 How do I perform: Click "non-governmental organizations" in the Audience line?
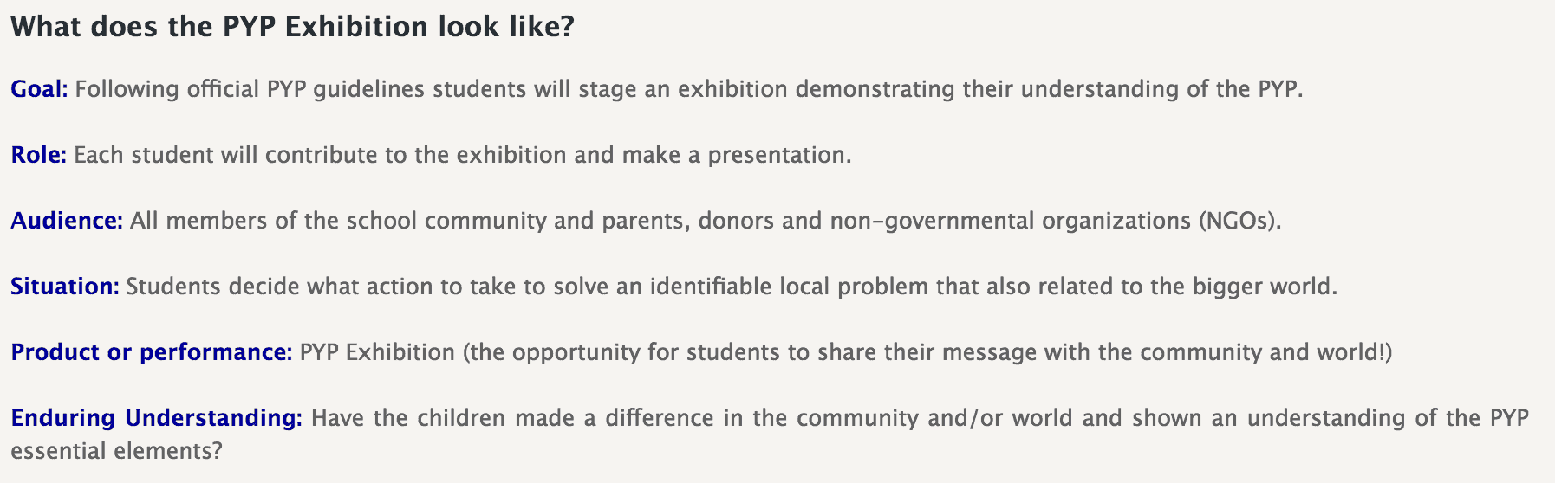click(1010, 221)
